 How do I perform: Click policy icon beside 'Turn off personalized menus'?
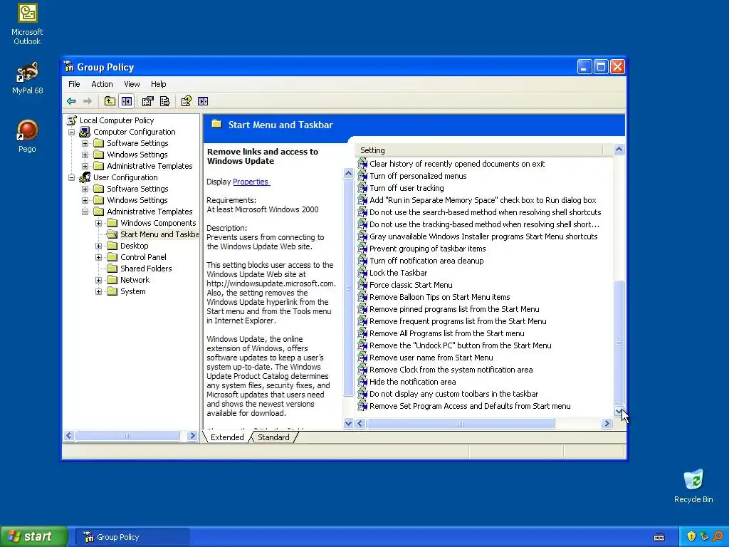point(362,176)
